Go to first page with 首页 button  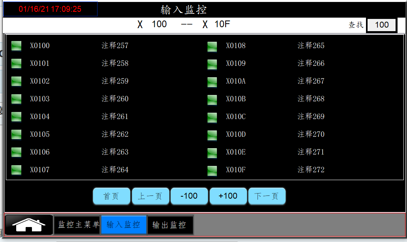pos(111,196)
